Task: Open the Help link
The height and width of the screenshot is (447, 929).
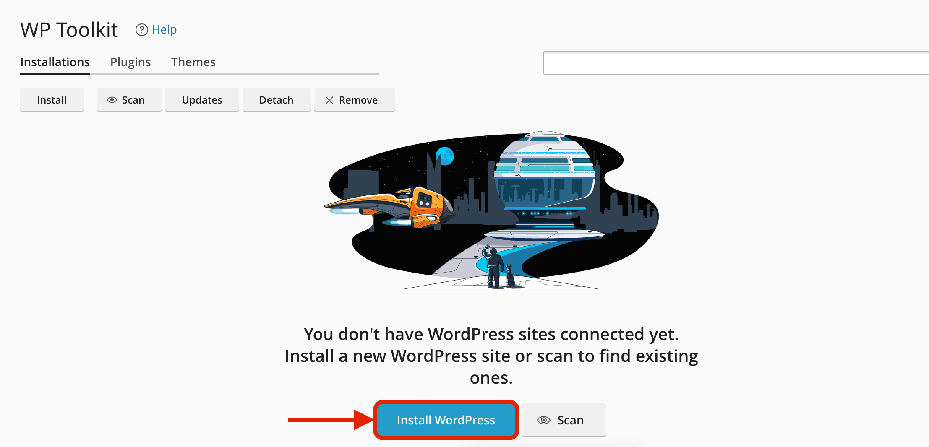Action: [164, 30]
